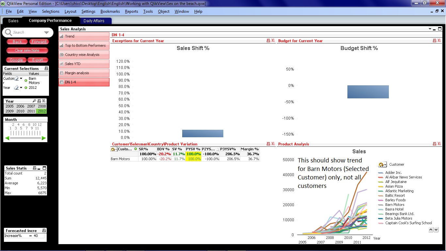Step the Month slider left with green arrow
446x251 pixels.
7,138
